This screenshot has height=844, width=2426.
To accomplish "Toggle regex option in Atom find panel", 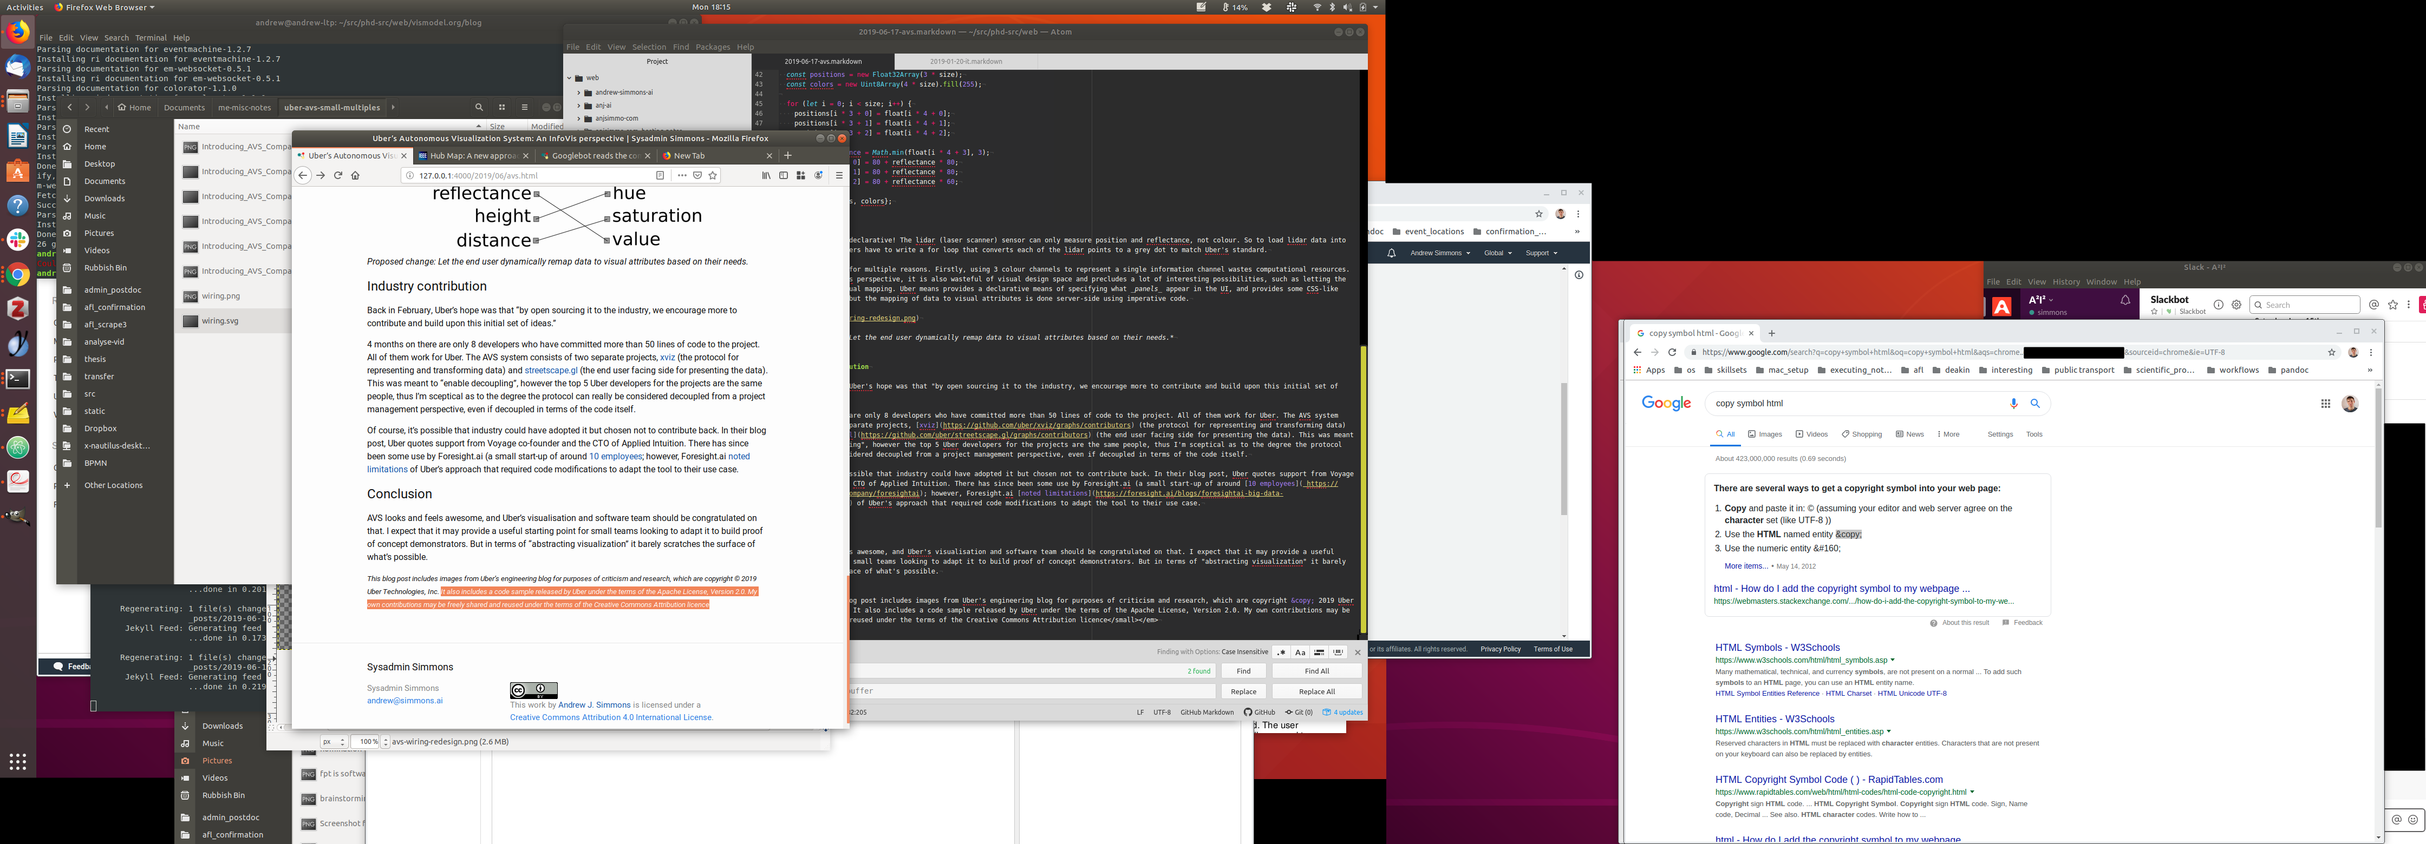I will [1281, 652].
